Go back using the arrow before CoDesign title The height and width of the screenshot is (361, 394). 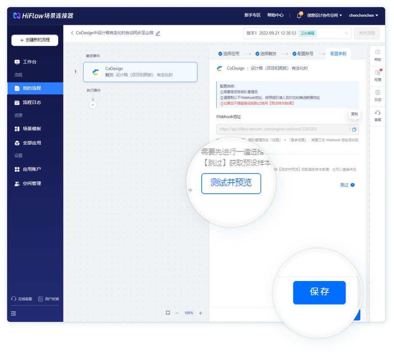[72, 33]
